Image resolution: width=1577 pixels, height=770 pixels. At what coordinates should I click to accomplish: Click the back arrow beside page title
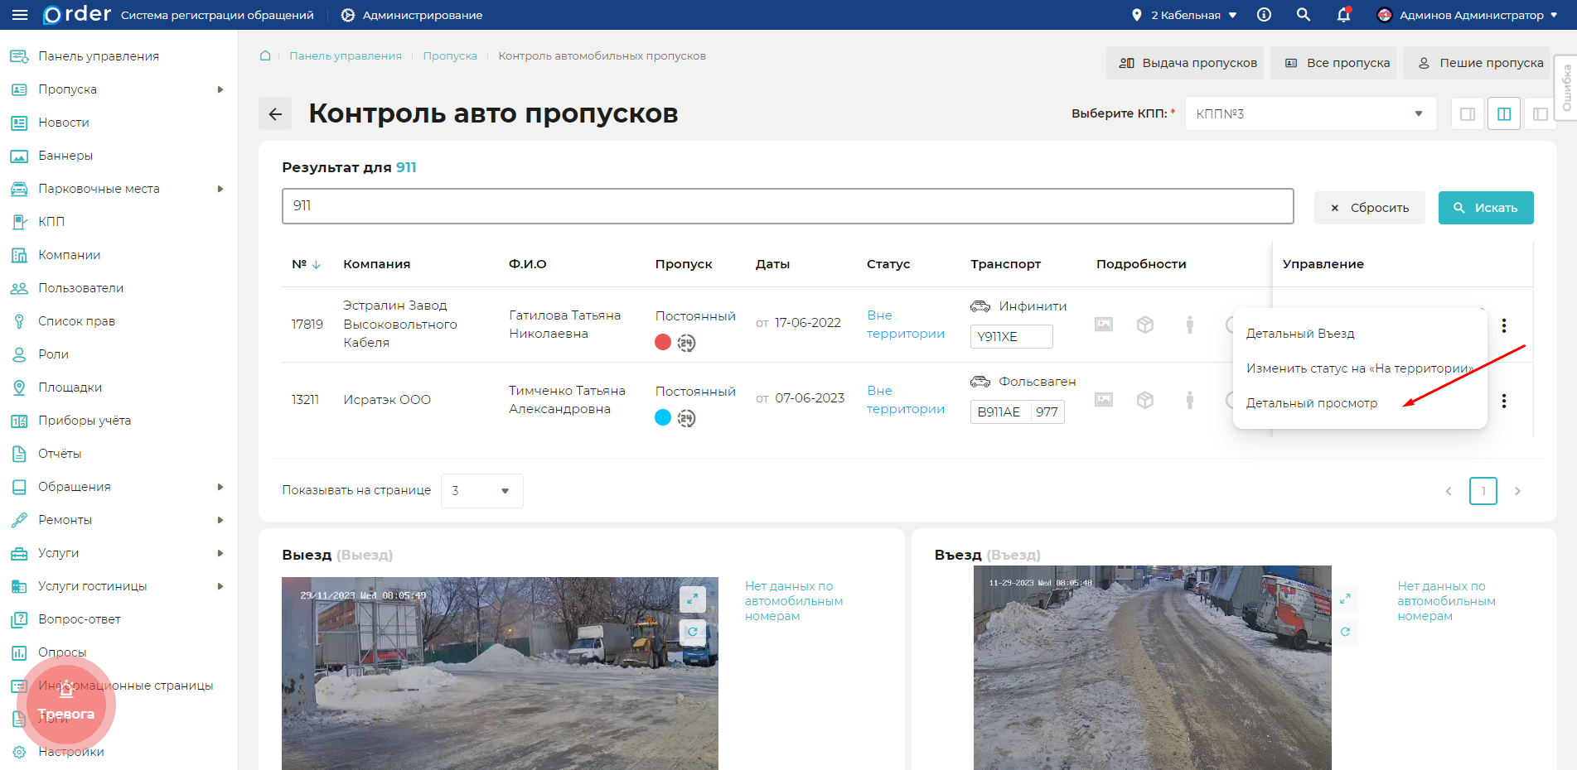coord(275,114)
